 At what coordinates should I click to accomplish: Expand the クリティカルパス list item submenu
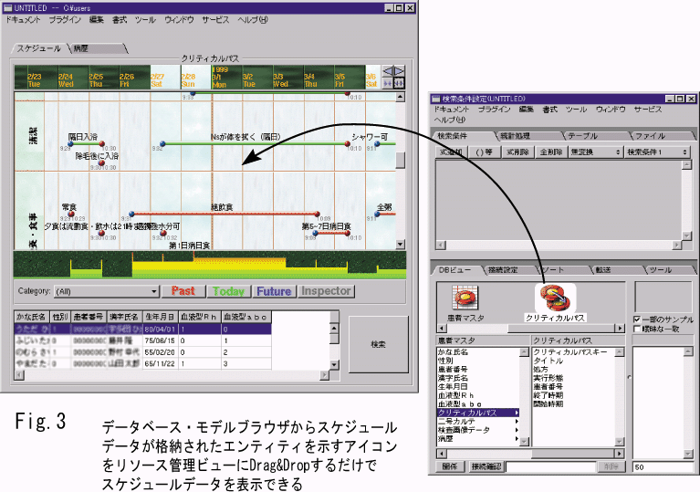(x=518, y=413)
